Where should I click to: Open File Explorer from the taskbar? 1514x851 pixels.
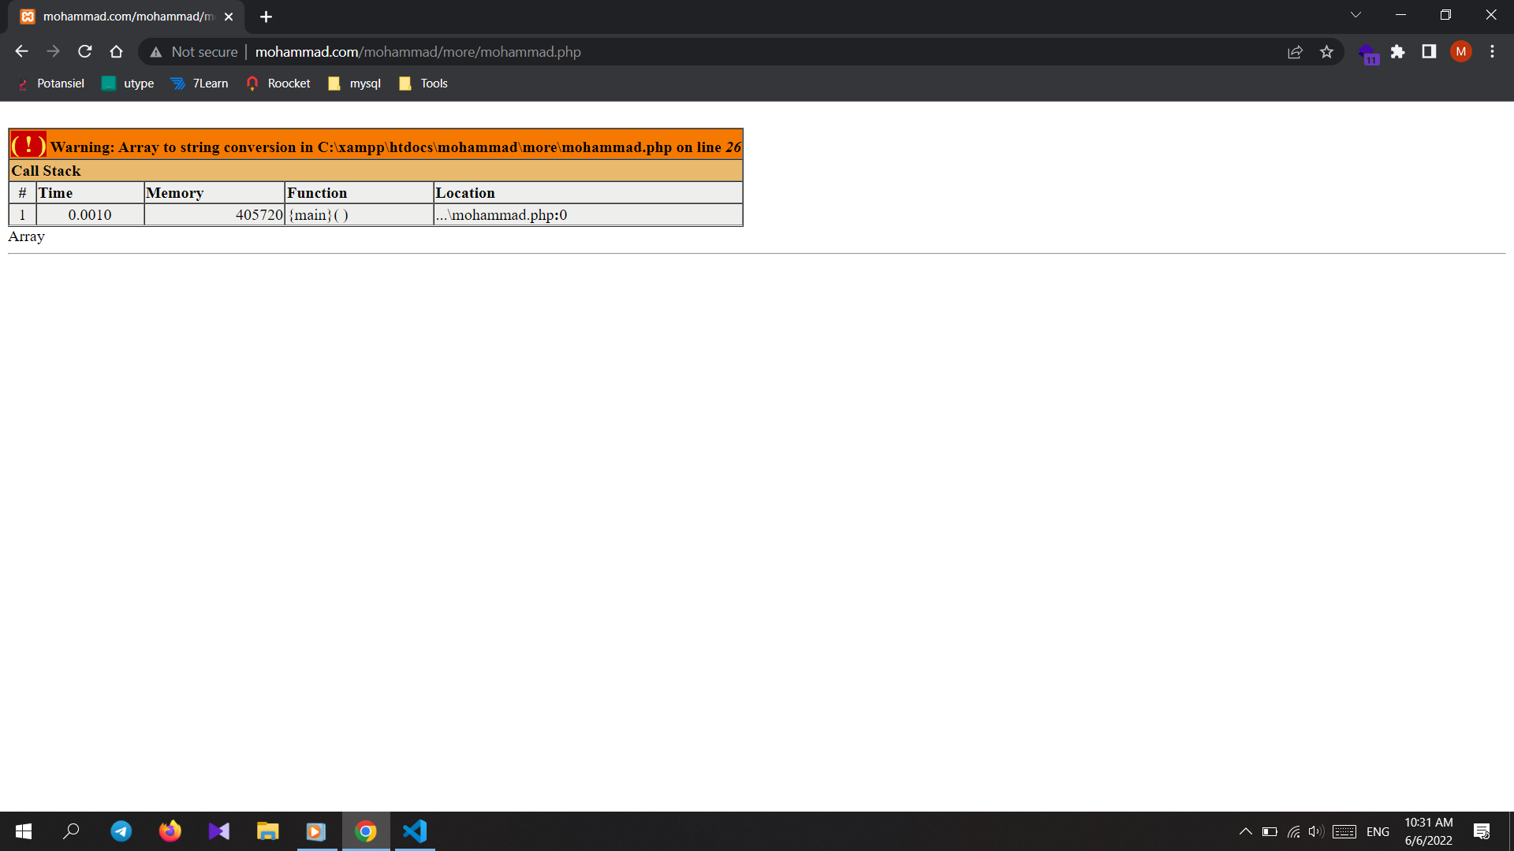click(267, 831)
